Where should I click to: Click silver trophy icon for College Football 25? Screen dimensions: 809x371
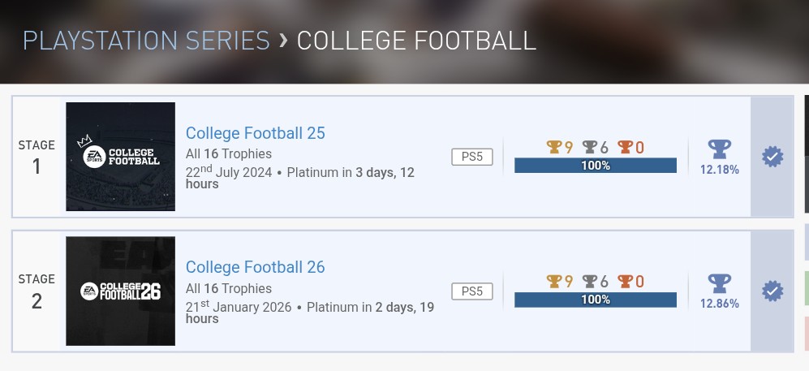coord(590,147)
